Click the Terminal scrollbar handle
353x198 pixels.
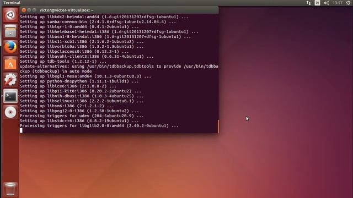pos(218,127)
